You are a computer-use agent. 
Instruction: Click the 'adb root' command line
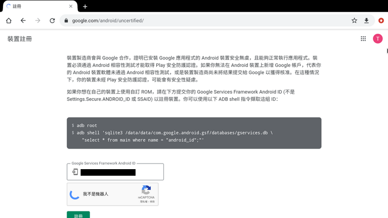click(87, 125)
